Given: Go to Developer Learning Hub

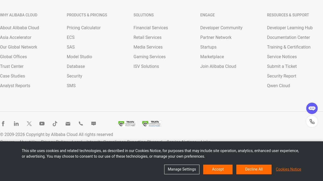Looking at the screenshot, I should (290, 28).
